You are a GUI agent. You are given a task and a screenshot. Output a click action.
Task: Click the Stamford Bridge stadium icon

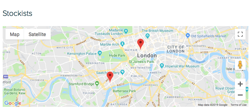[97, 83]
